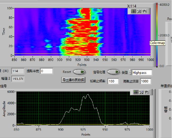Click the white curve peak on amplitude graph
The image size is (172, 138).
[88, 95]
